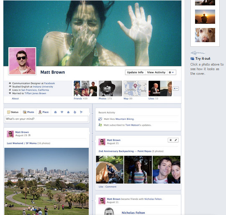Click the Update Info button
Viewport: 226px width, 215px height.
[135, 72]
